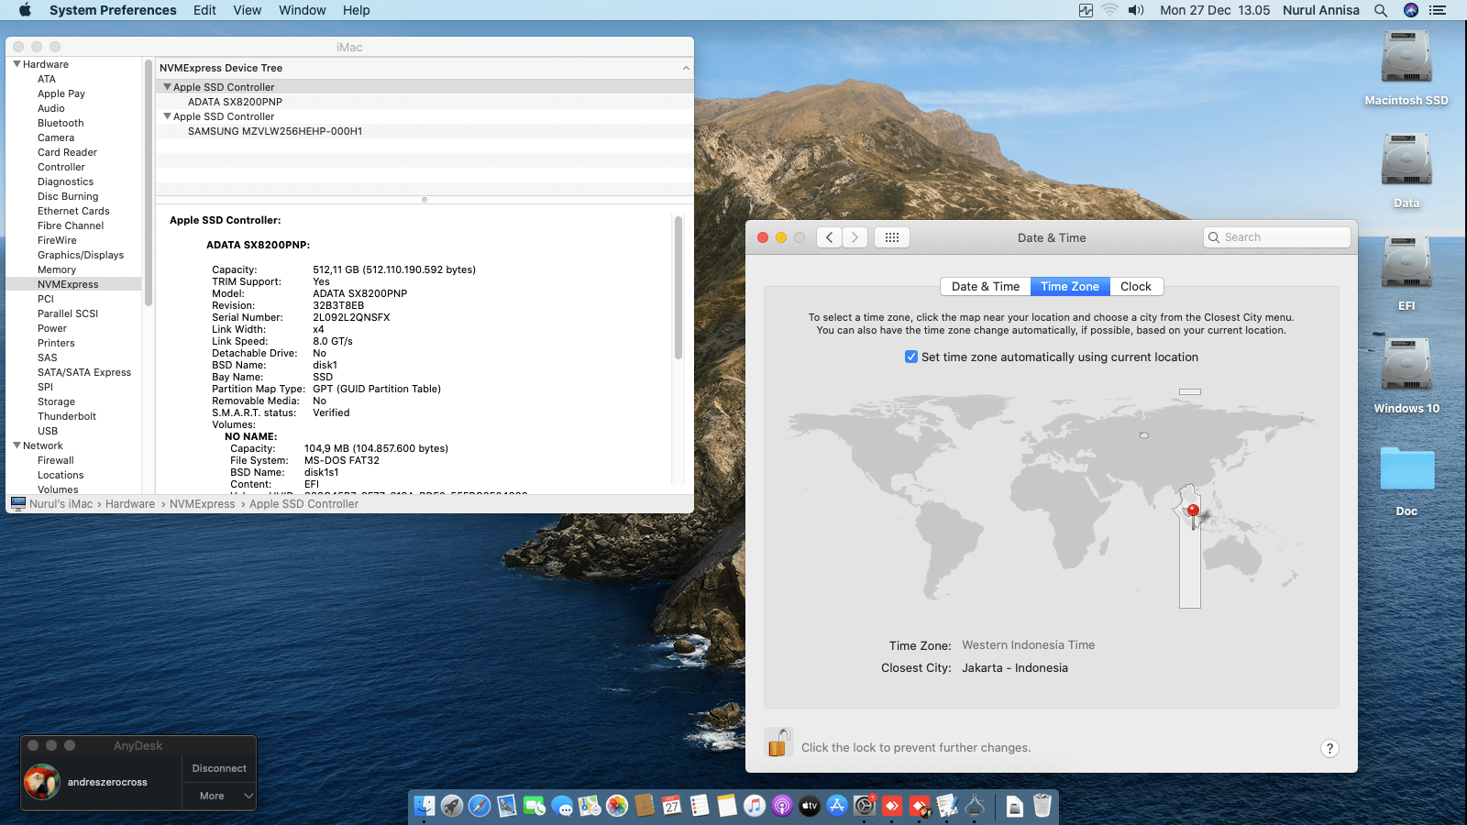Collapse the first Apple SSD Controller entry

tap(167, 87)
